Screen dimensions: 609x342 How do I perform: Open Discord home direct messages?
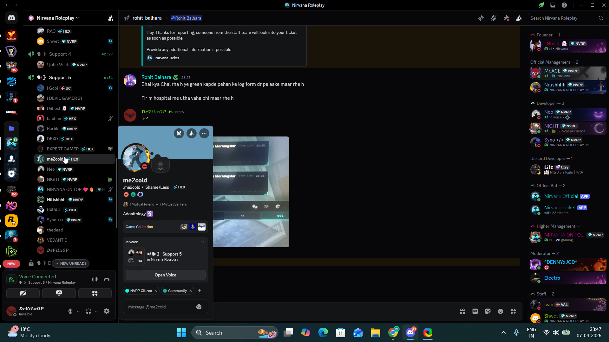point(11,18)
